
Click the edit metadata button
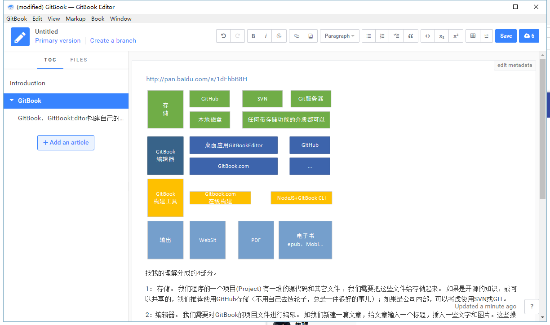pos(515,65)
